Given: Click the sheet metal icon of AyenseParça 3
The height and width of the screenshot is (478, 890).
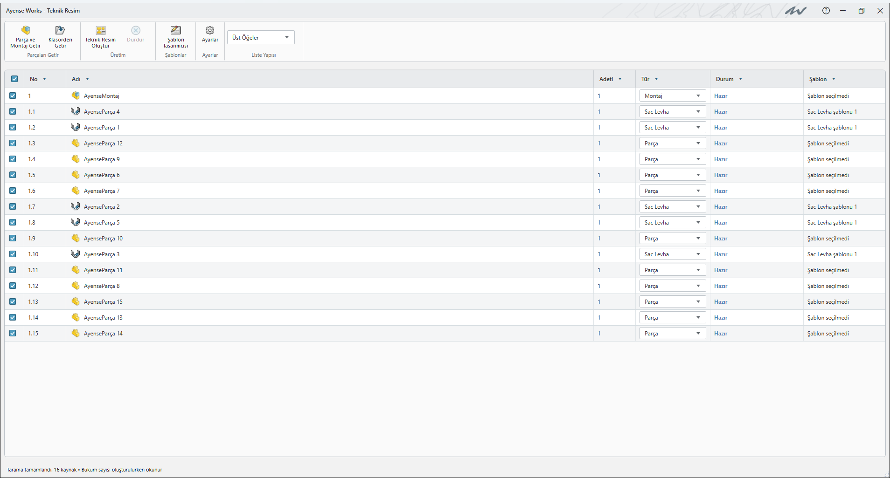Looking at the screenshot, I should click(76, 254).
